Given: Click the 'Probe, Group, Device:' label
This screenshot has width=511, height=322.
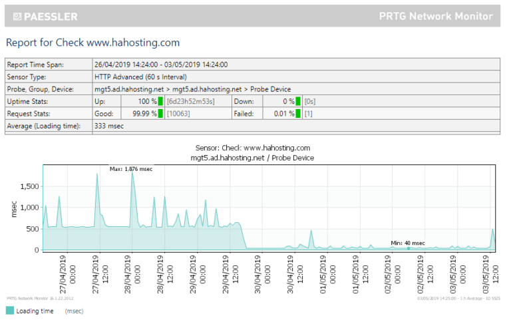Looking at the screenshot, I should pos(40,89).
